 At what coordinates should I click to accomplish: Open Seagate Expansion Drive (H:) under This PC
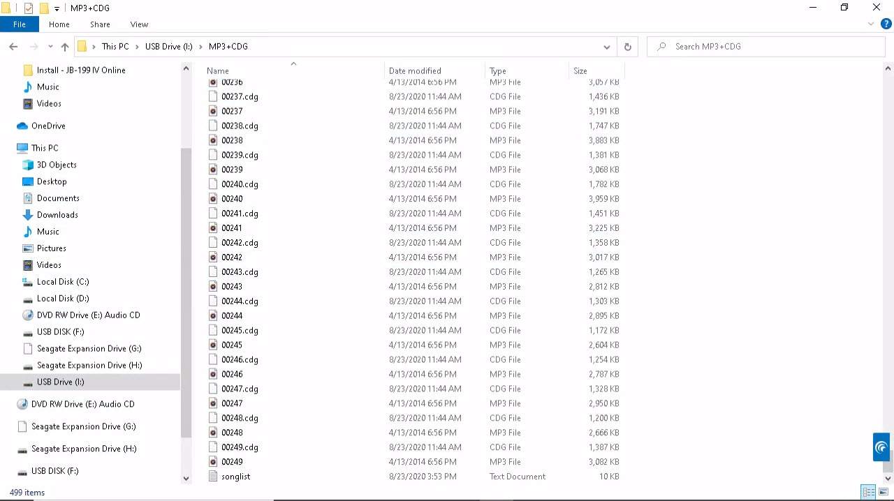click(89, 366)
